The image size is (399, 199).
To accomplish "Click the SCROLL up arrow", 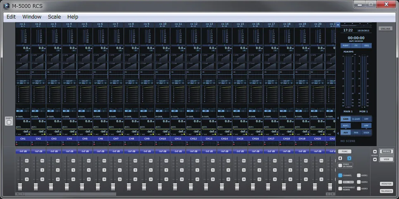I will click(x=375, y=152).
